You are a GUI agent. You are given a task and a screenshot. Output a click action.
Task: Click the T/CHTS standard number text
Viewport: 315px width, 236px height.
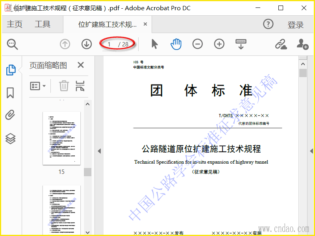click(244, 116)
